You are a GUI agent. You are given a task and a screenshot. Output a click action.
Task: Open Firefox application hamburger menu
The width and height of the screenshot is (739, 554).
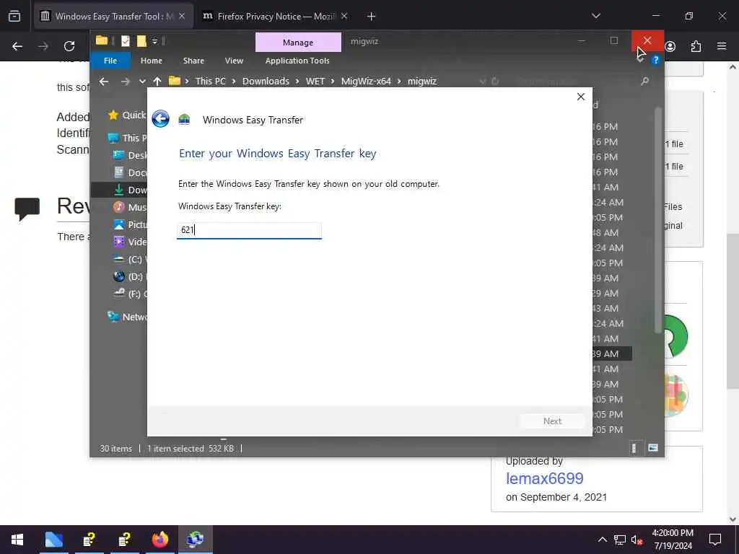[722, 46]
